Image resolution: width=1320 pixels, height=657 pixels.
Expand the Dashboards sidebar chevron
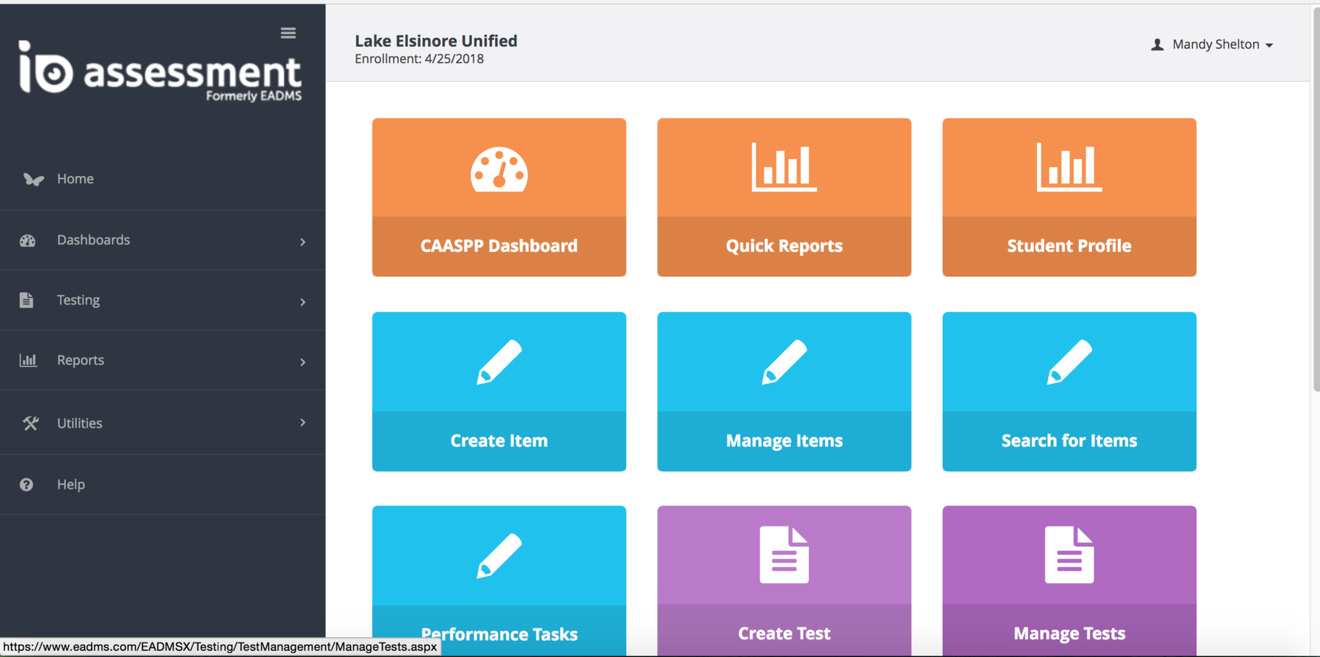[x=302, y=242]
